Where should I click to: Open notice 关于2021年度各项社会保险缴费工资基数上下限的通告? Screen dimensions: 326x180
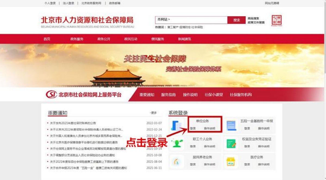coord(85,162)
